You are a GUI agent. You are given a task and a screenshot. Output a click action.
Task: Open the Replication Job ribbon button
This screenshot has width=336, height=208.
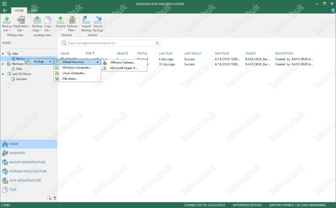[x=21, y=24]
